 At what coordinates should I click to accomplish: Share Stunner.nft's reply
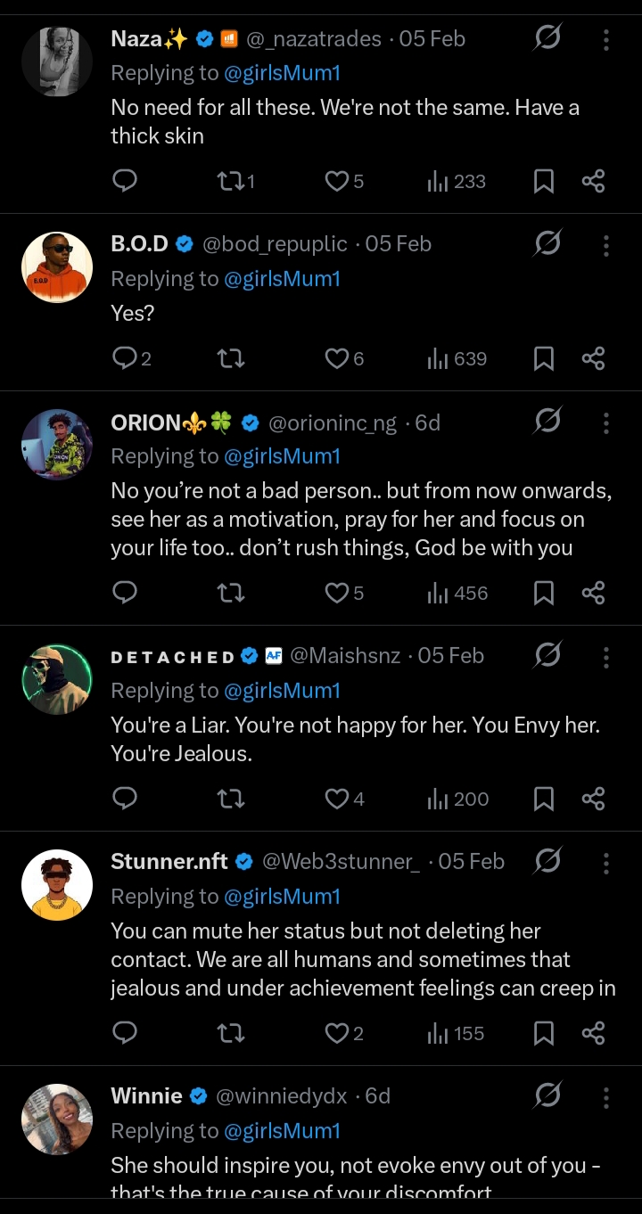pos(593,1033)
